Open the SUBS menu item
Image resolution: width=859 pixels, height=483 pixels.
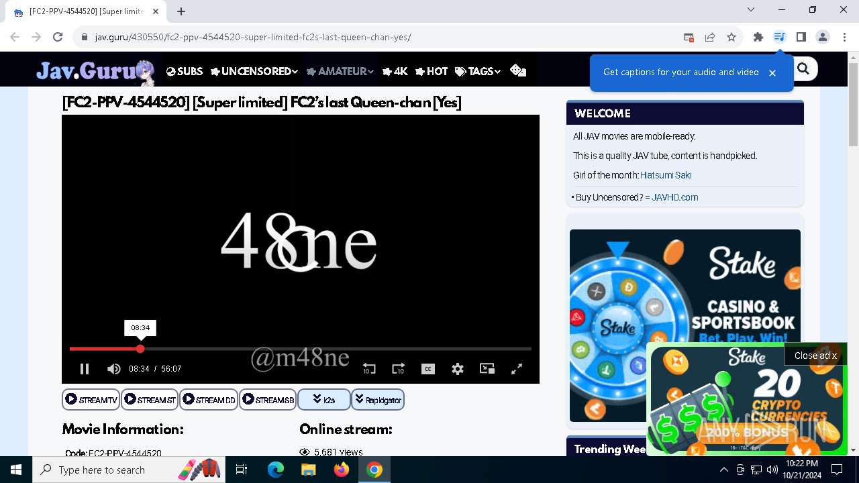click(x=185, y=71)
